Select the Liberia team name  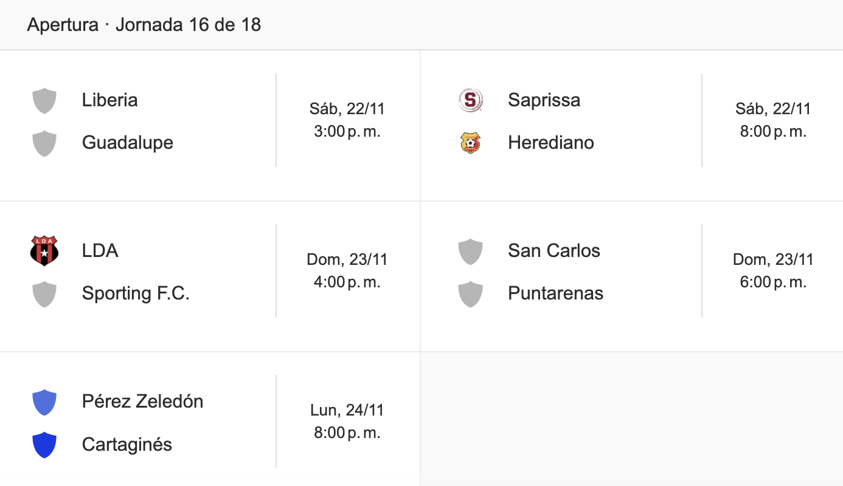click(109, 100)
